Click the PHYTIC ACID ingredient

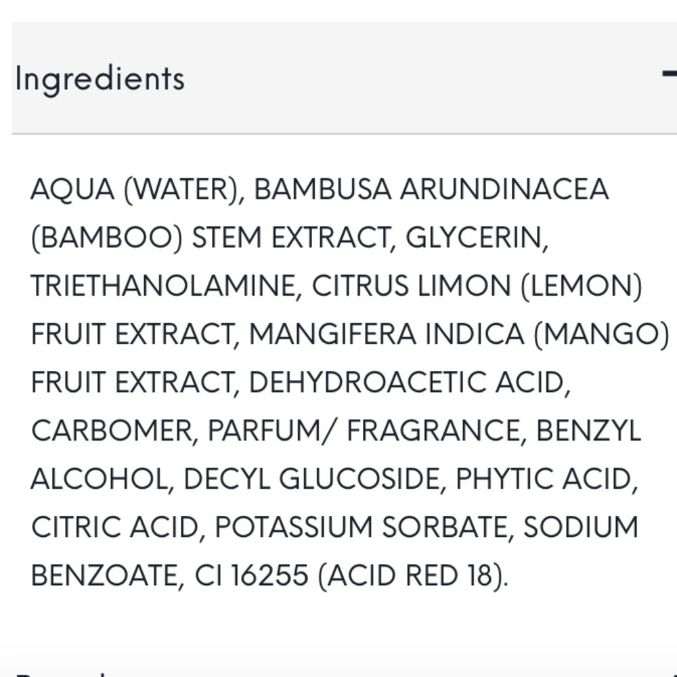coord(547,479)
